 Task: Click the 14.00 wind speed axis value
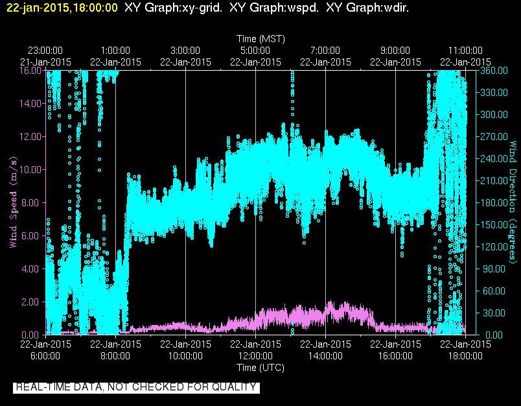tap(30, 104)
